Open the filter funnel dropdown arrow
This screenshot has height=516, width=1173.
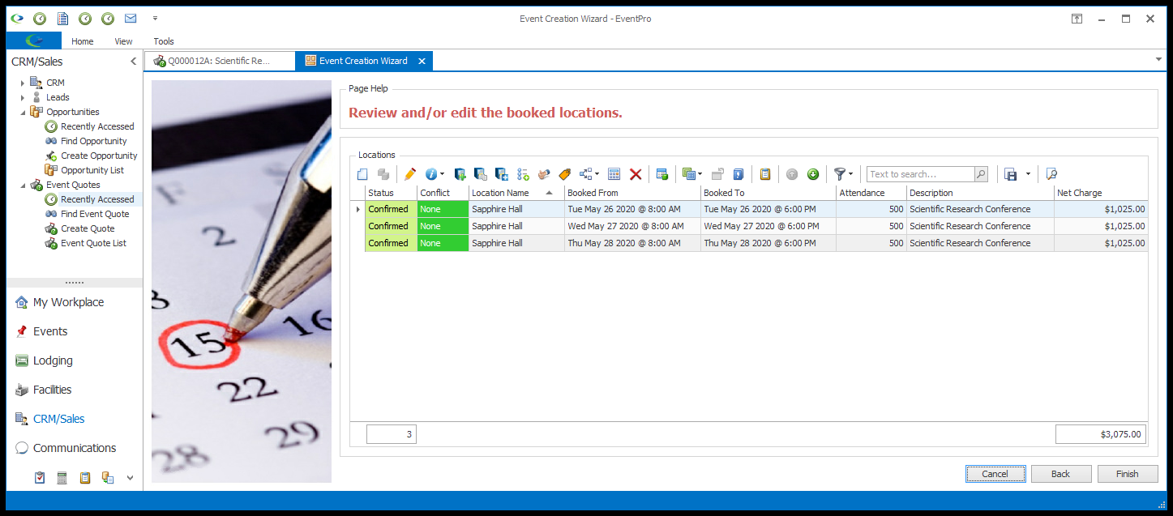point(851,174)
